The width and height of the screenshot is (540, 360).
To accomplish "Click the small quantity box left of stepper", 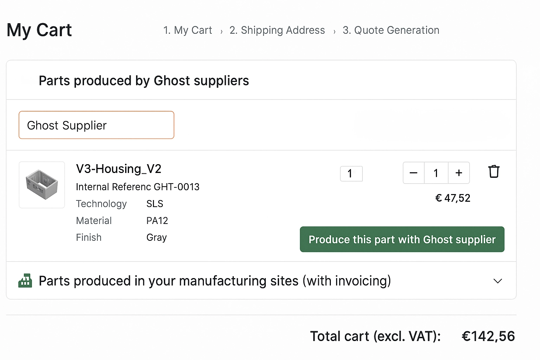I will pos(351,174).
